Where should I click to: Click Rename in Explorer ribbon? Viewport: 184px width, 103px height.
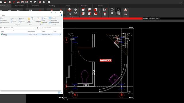pos(22,22)
